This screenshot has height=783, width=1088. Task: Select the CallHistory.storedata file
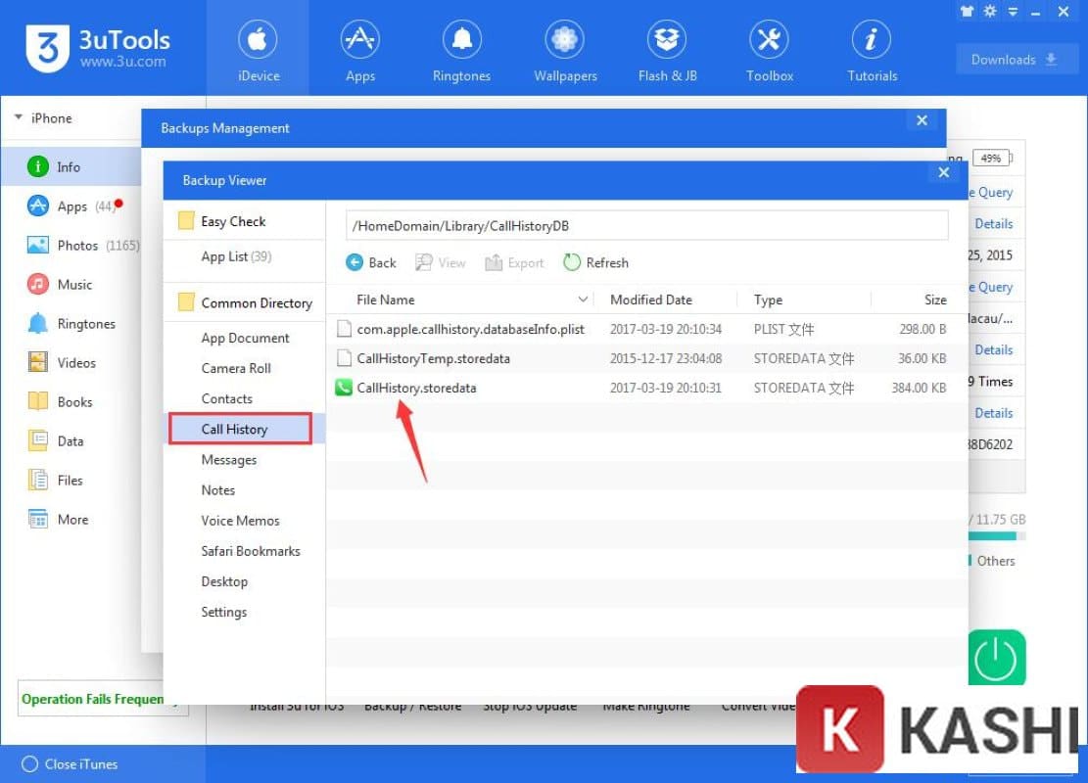pyautogui.click(x=416, y=388)
